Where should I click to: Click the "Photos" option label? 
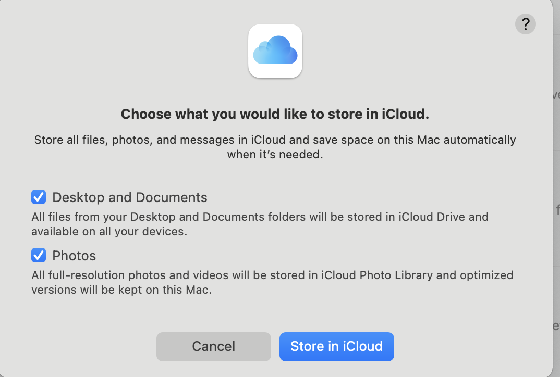pyautogui.click(x=74, y=256)
